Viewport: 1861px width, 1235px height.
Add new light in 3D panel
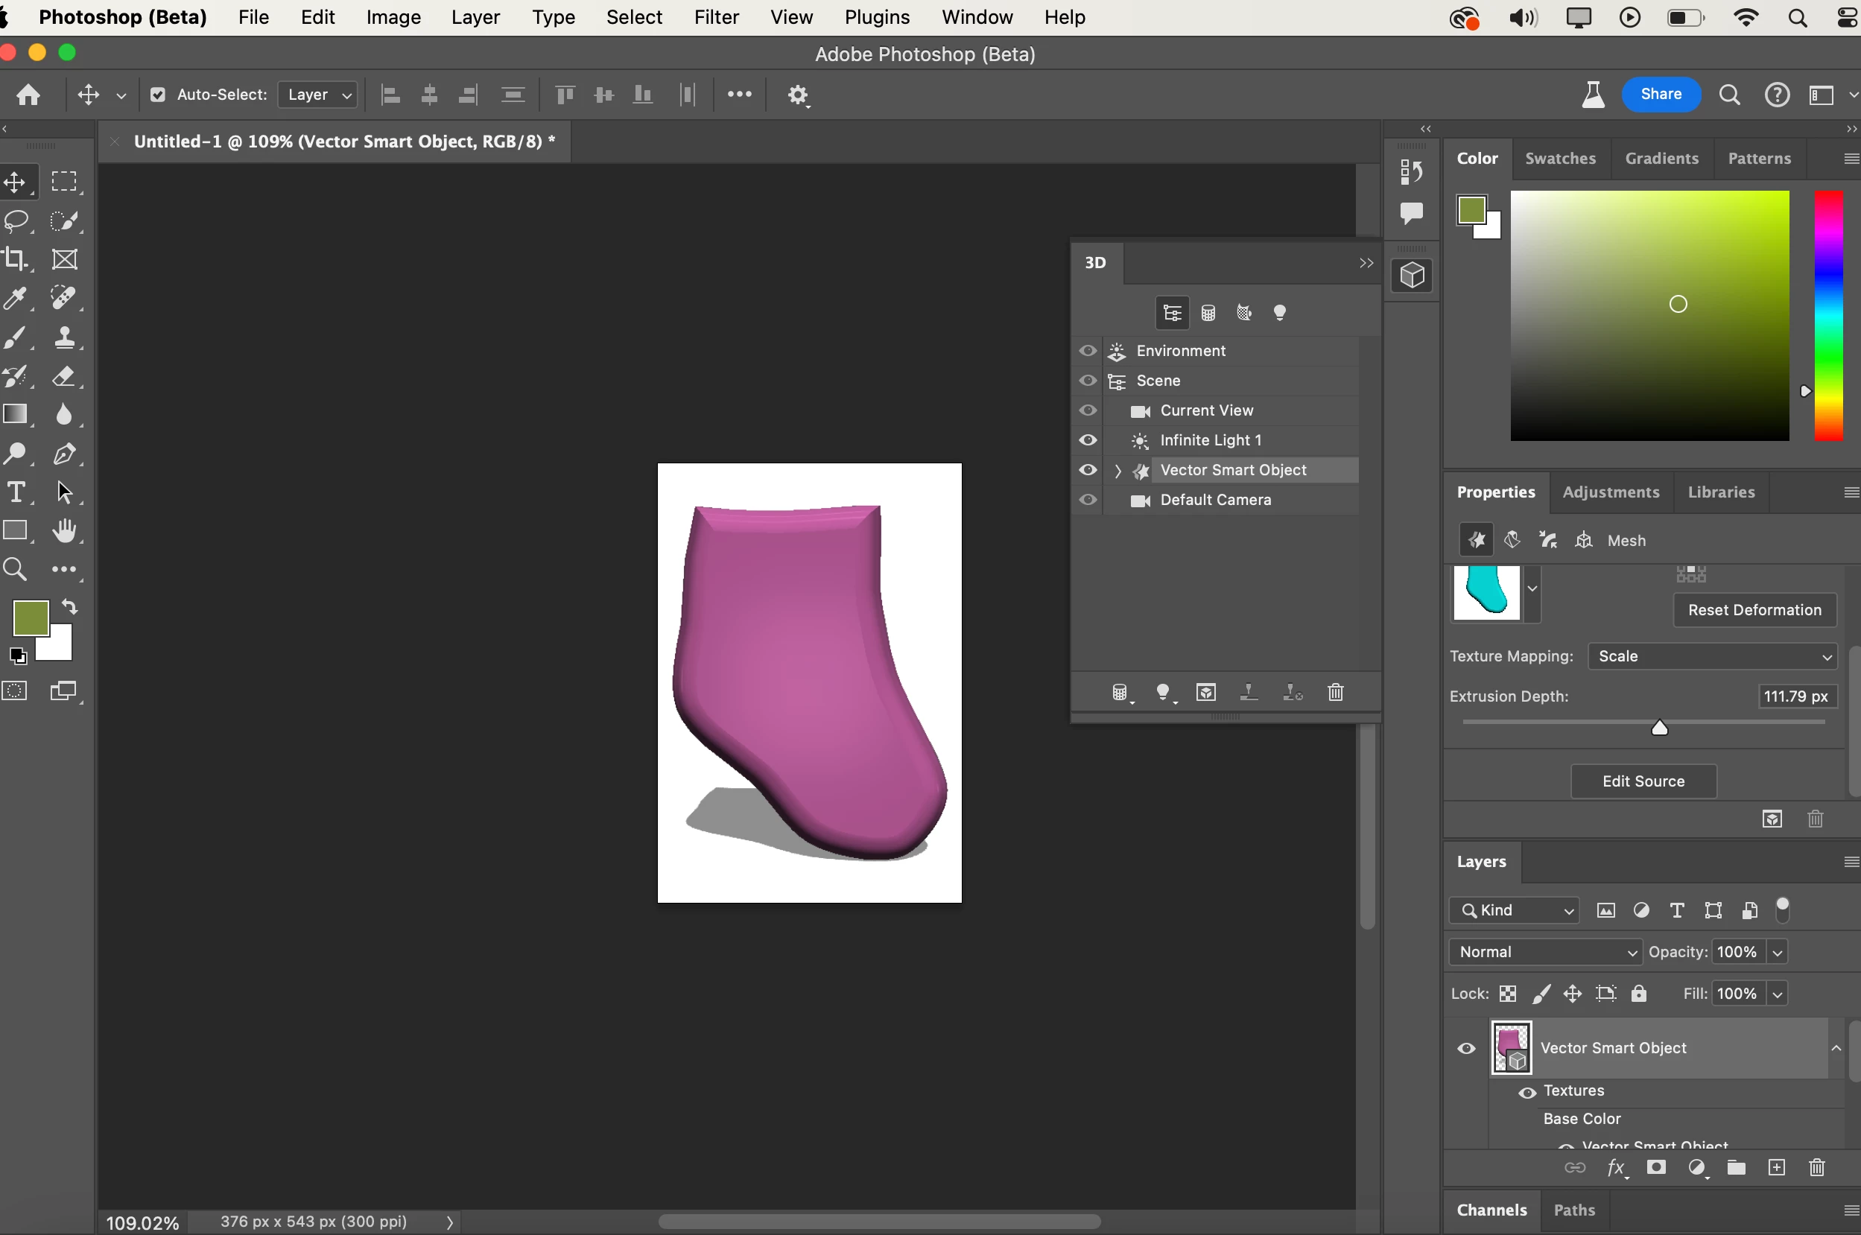point(1162,692)
